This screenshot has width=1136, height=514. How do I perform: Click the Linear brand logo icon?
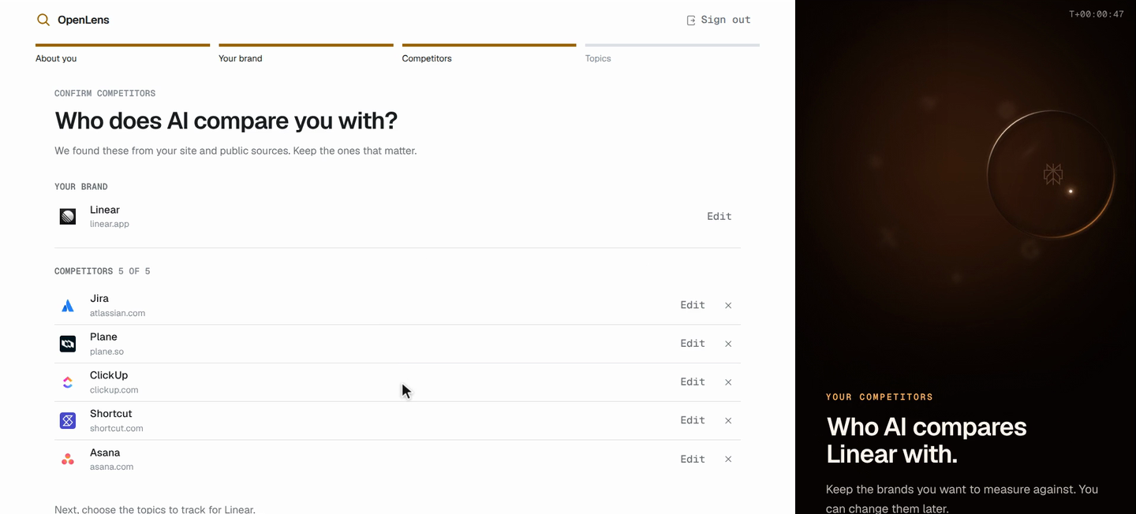tap(68, 216)
